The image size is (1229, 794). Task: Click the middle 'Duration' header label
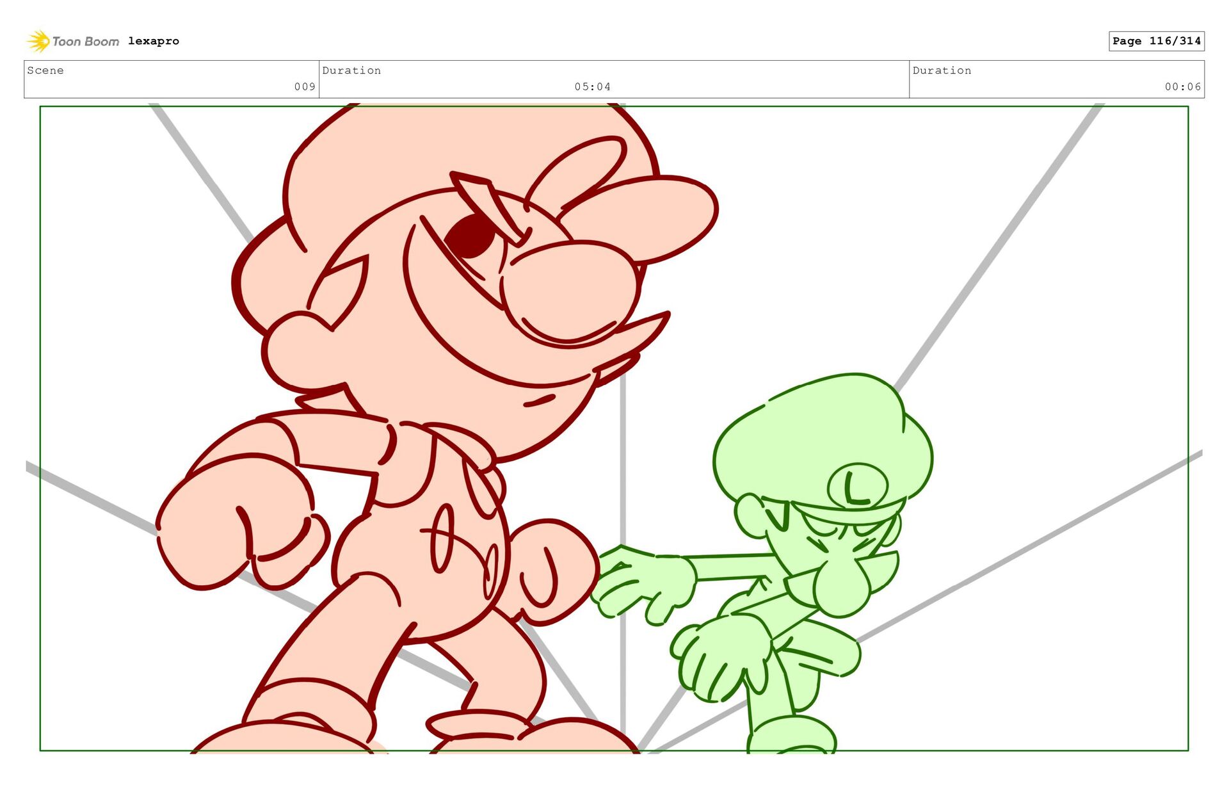pos(351,70)
